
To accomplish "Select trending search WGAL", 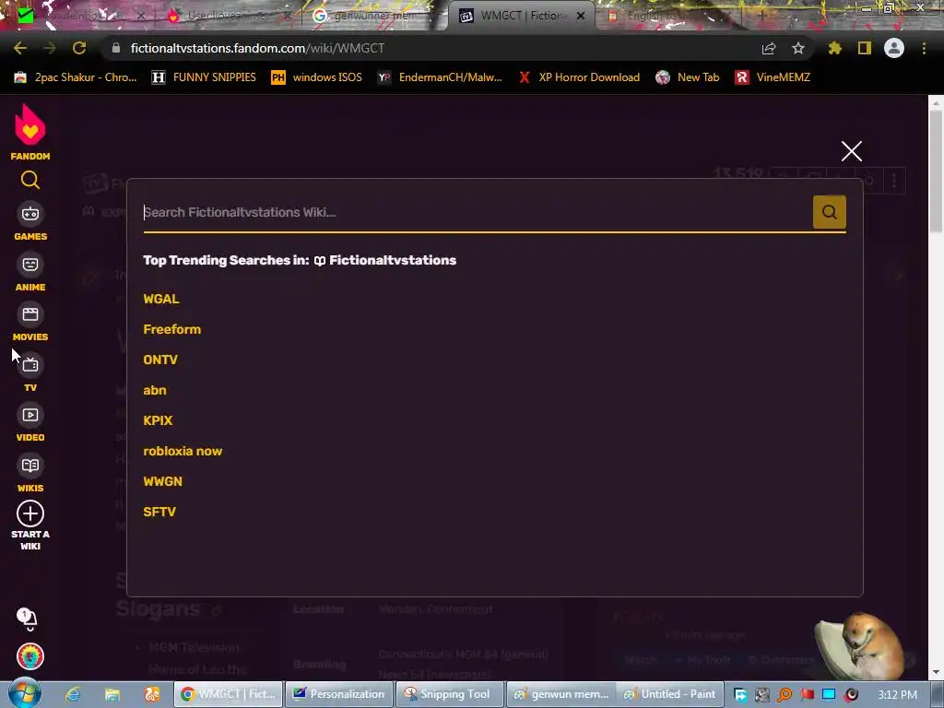I will point(161,299).
